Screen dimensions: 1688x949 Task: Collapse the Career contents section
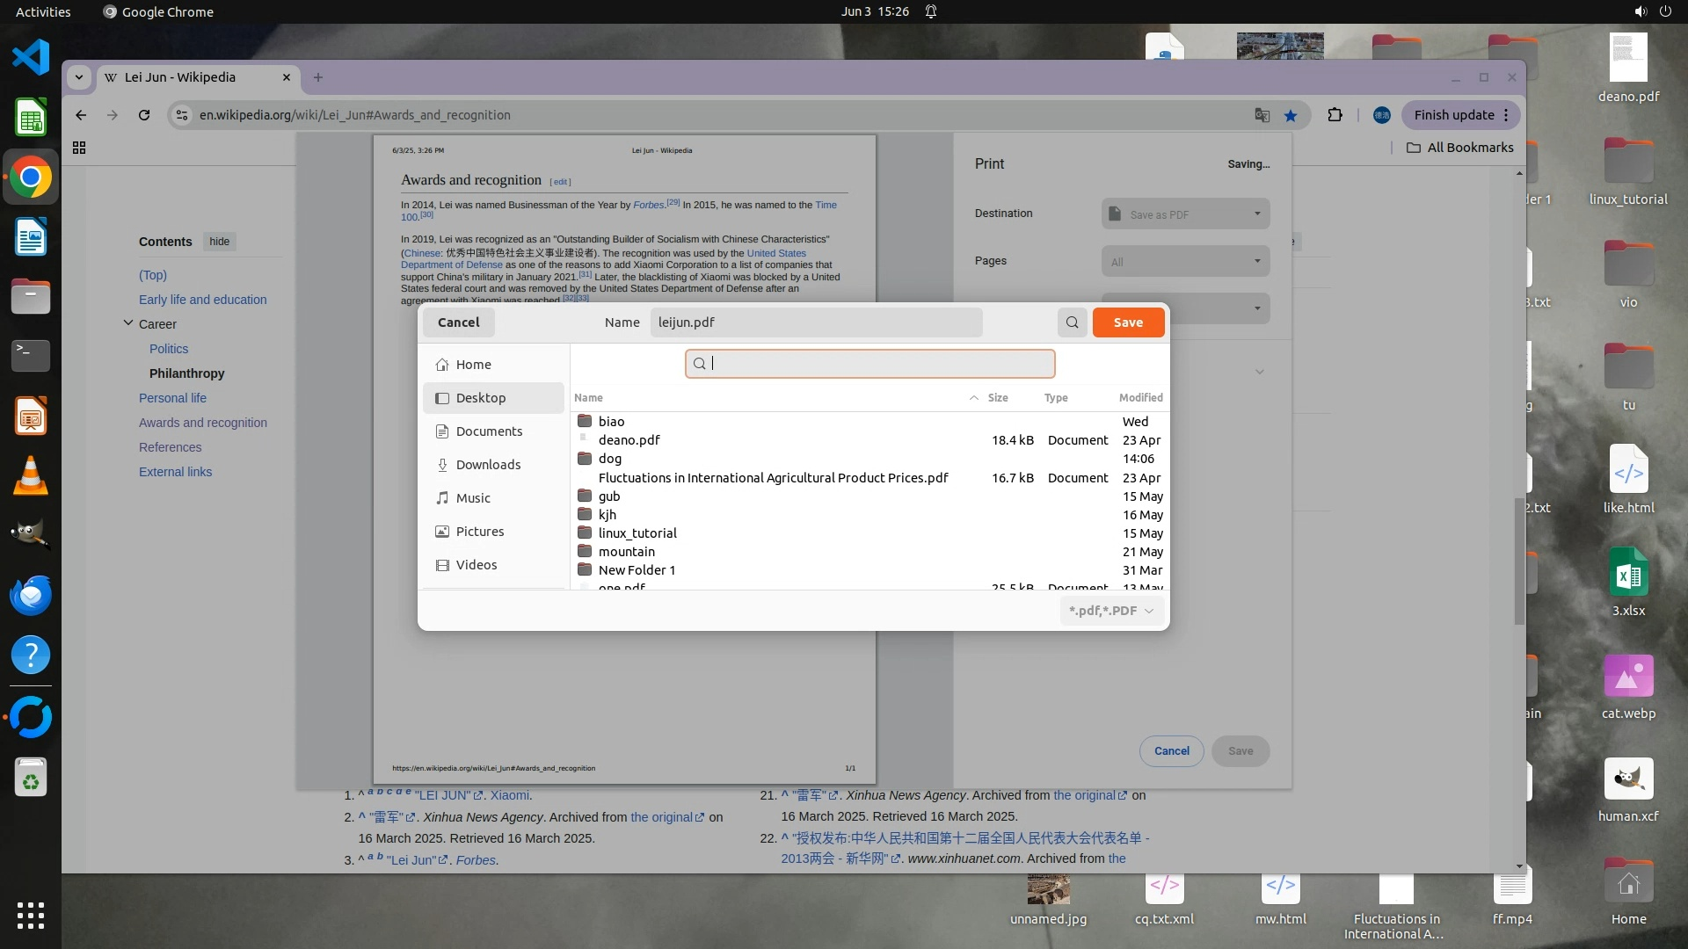128,323
